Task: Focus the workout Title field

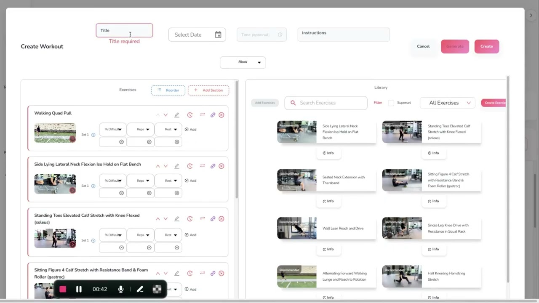Action: [x=124, y=30]
